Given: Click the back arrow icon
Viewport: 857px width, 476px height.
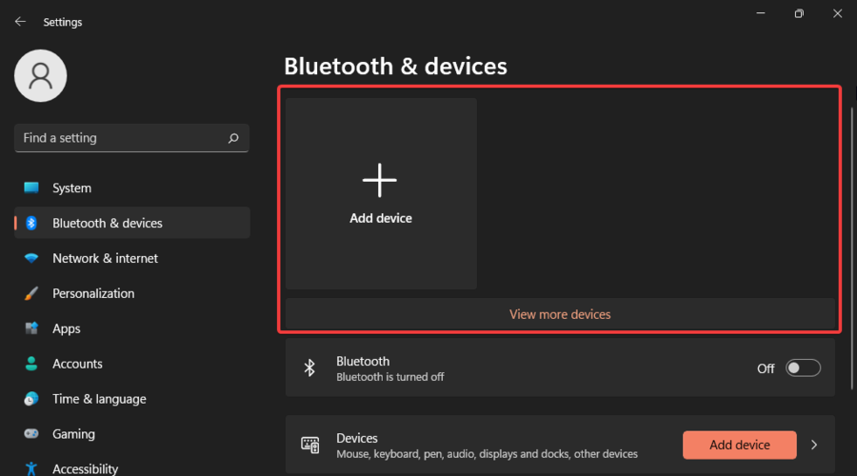Looking at the screenshot, I should (x=20, y=22).
